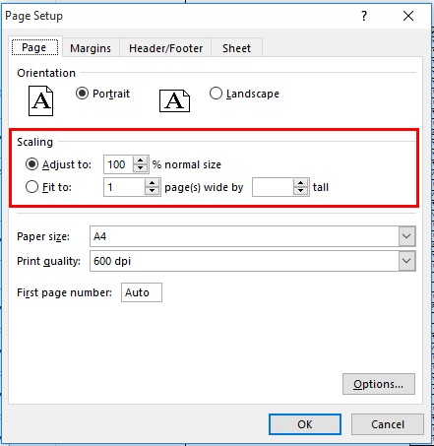Image resolution: width=434 pixels, height=446 pixels.
Task: Open the Paper size dropdown
Action: click(406, 236)
